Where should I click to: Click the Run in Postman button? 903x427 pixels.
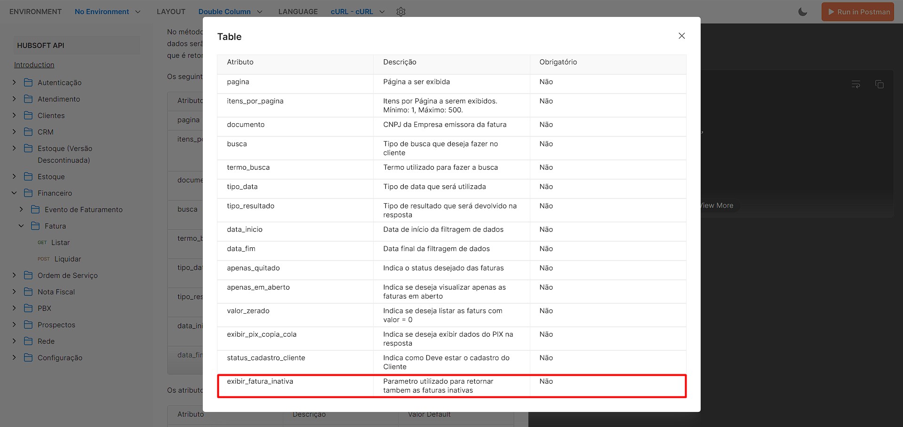point(858,12)
